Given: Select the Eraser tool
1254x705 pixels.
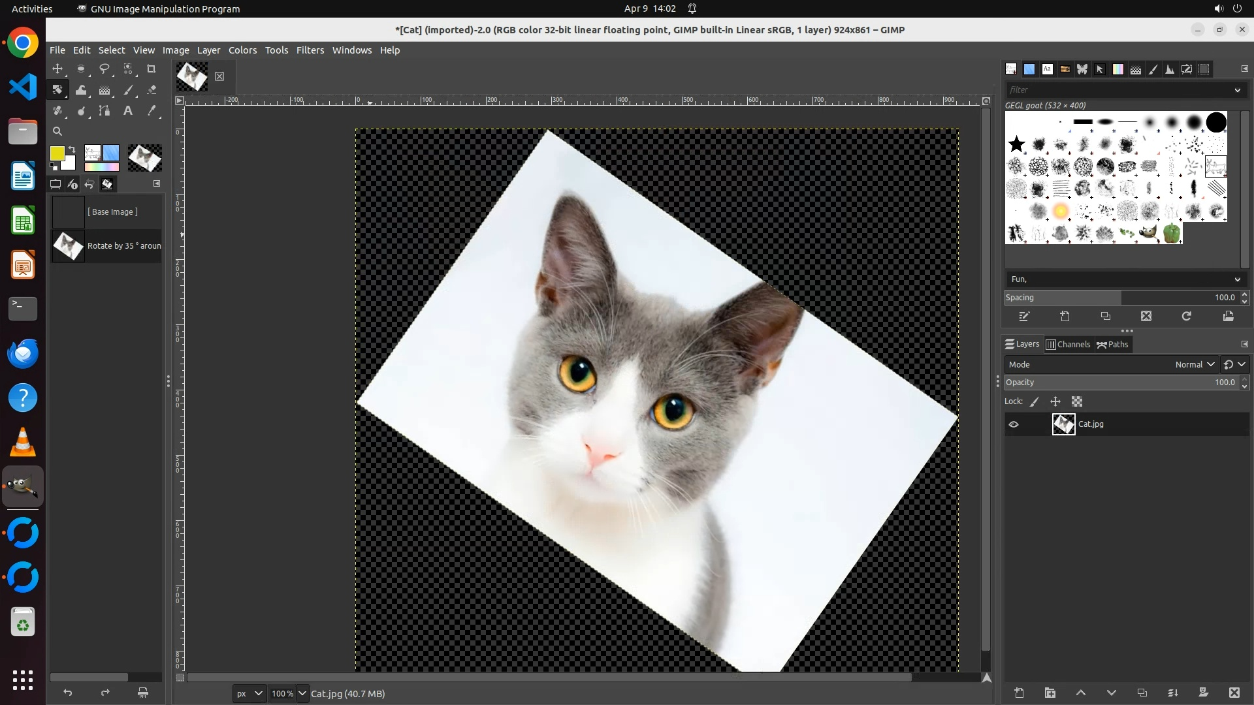Looking at the screenshot, I should click(152, 90).
